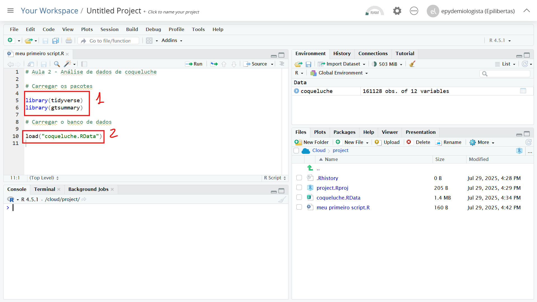537x302 pixels.
Task: Check the box next to coqueluche.RData
Action: [x=299, y=198]
